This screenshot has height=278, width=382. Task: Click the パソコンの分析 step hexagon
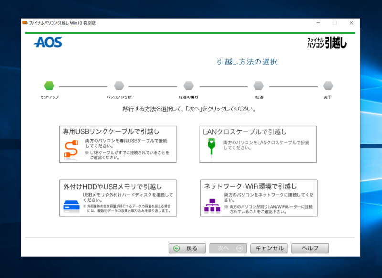(119, 86)
